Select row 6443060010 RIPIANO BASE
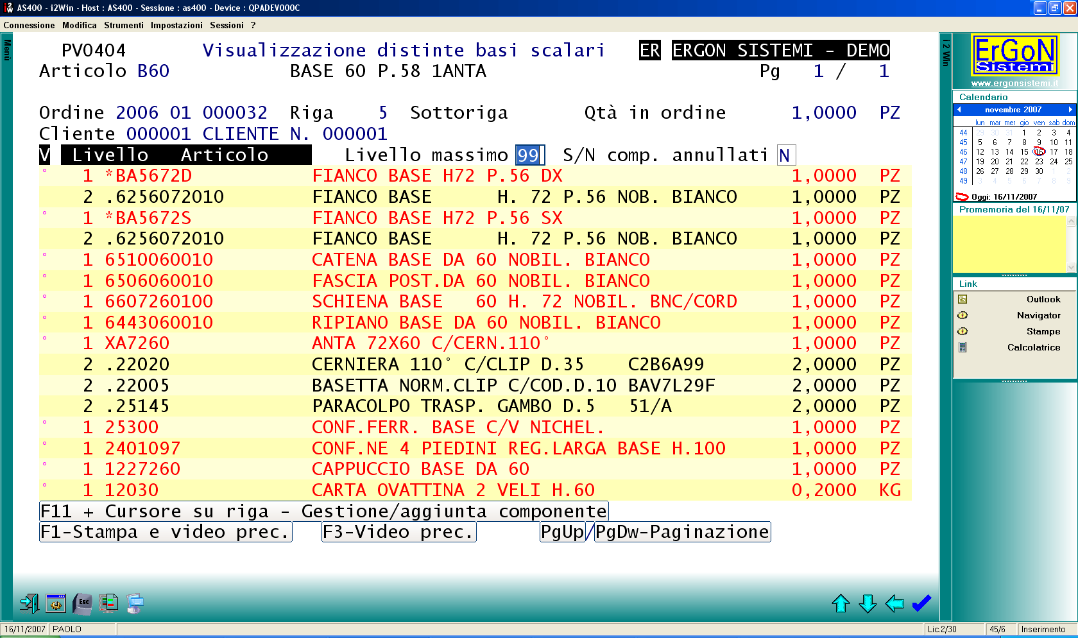Screen dimensions: 1078x638 pyautogui.click(x=475, y=322)
